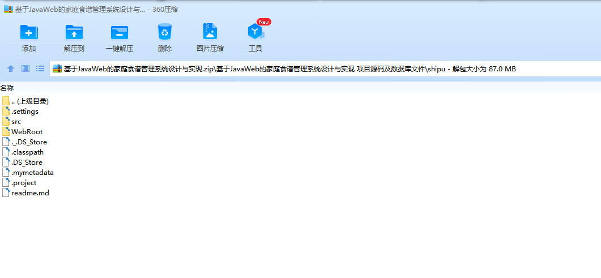The width and height of the screenshot is (601, 278).
Task: Click the folder icon beside .settings
Action: click(6, 111)
